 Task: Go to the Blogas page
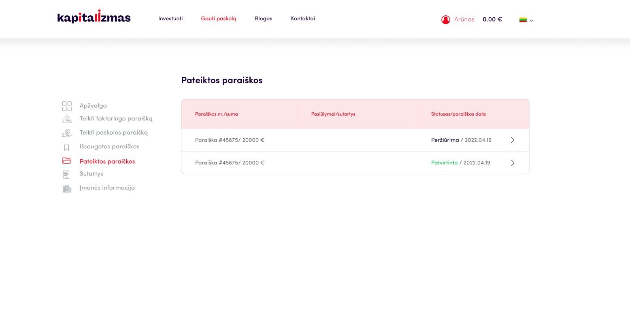point(264,19)
